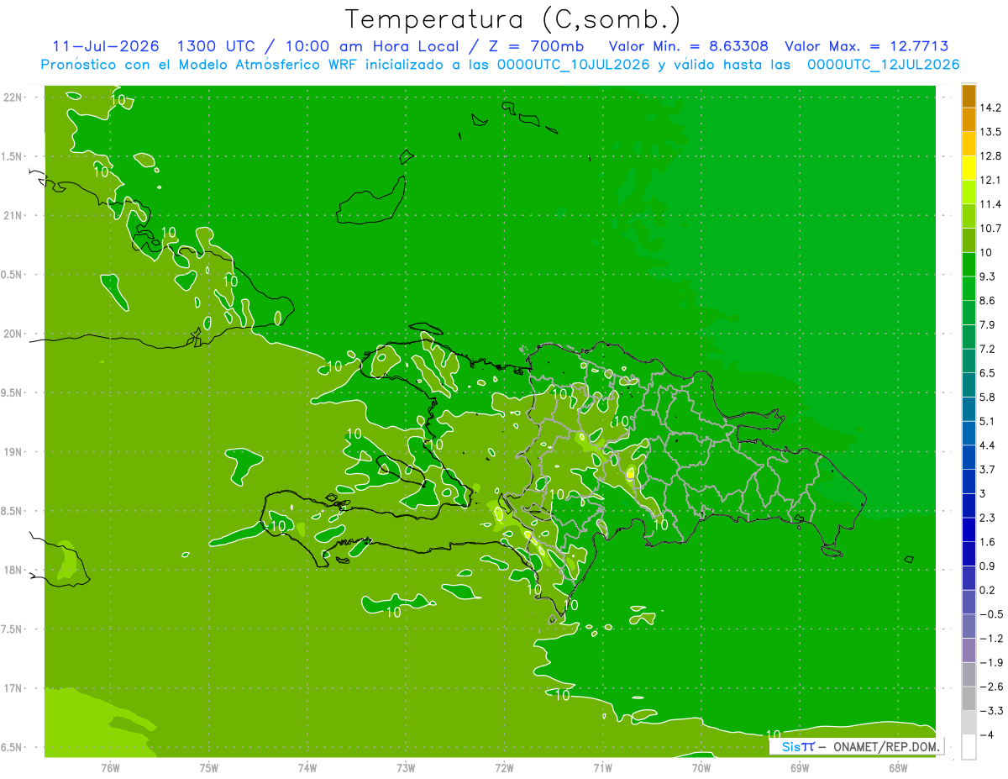Pick the legend swatch between 10 and 10.7

[969, 240]
